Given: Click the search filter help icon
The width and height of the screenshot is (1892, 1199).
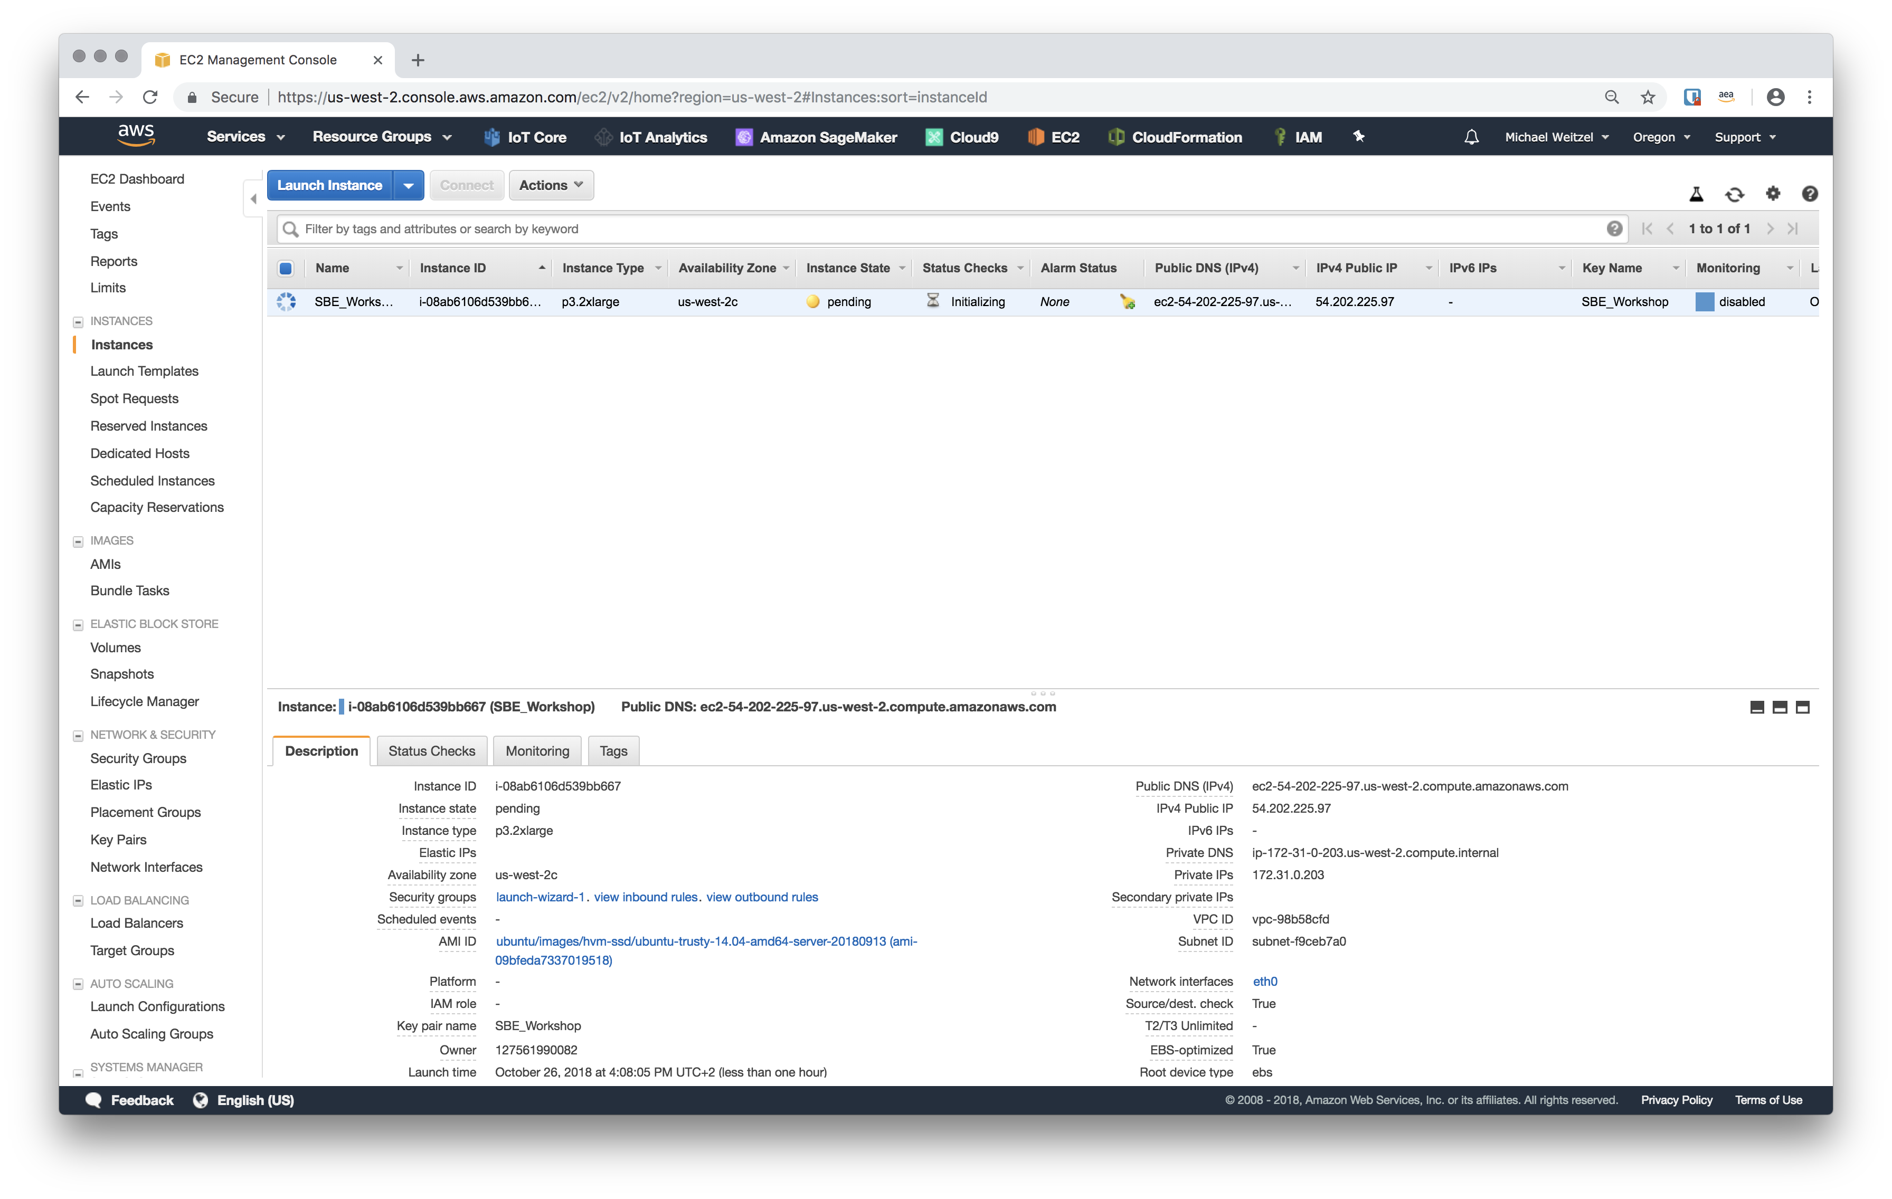Looking at the screenshot, I should (1615, 229).
